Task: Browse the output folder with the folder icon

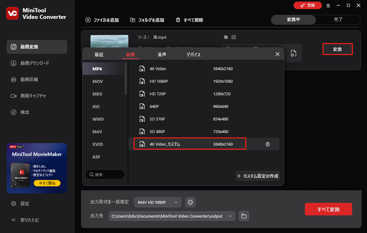Action: [x=244, y=216]
